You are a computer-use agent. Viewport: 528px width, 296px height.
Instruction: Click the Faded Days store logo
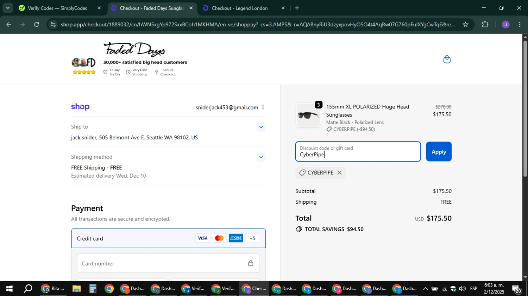click(x=134, y=49)
